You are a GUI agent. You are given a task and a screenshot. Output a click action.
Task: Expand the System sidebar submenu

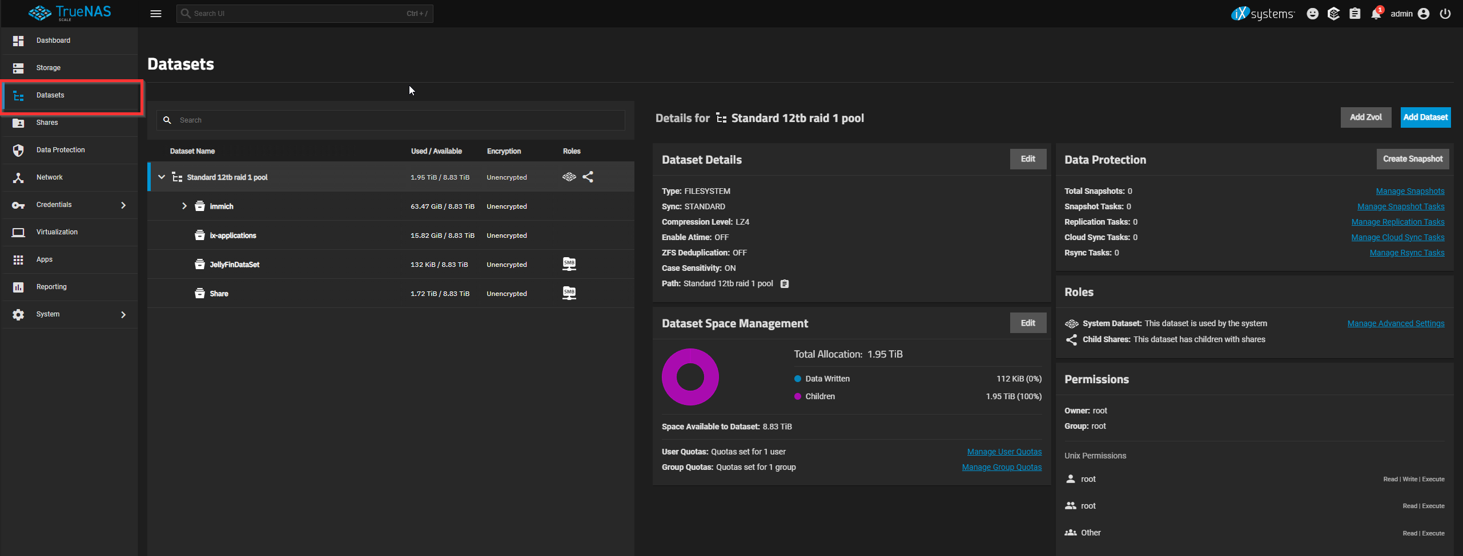pyautogui.click(x=123, y=314)
